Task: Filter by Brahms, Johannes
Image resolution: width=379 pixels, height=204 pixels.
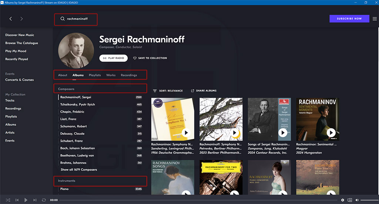Action: 100,163
